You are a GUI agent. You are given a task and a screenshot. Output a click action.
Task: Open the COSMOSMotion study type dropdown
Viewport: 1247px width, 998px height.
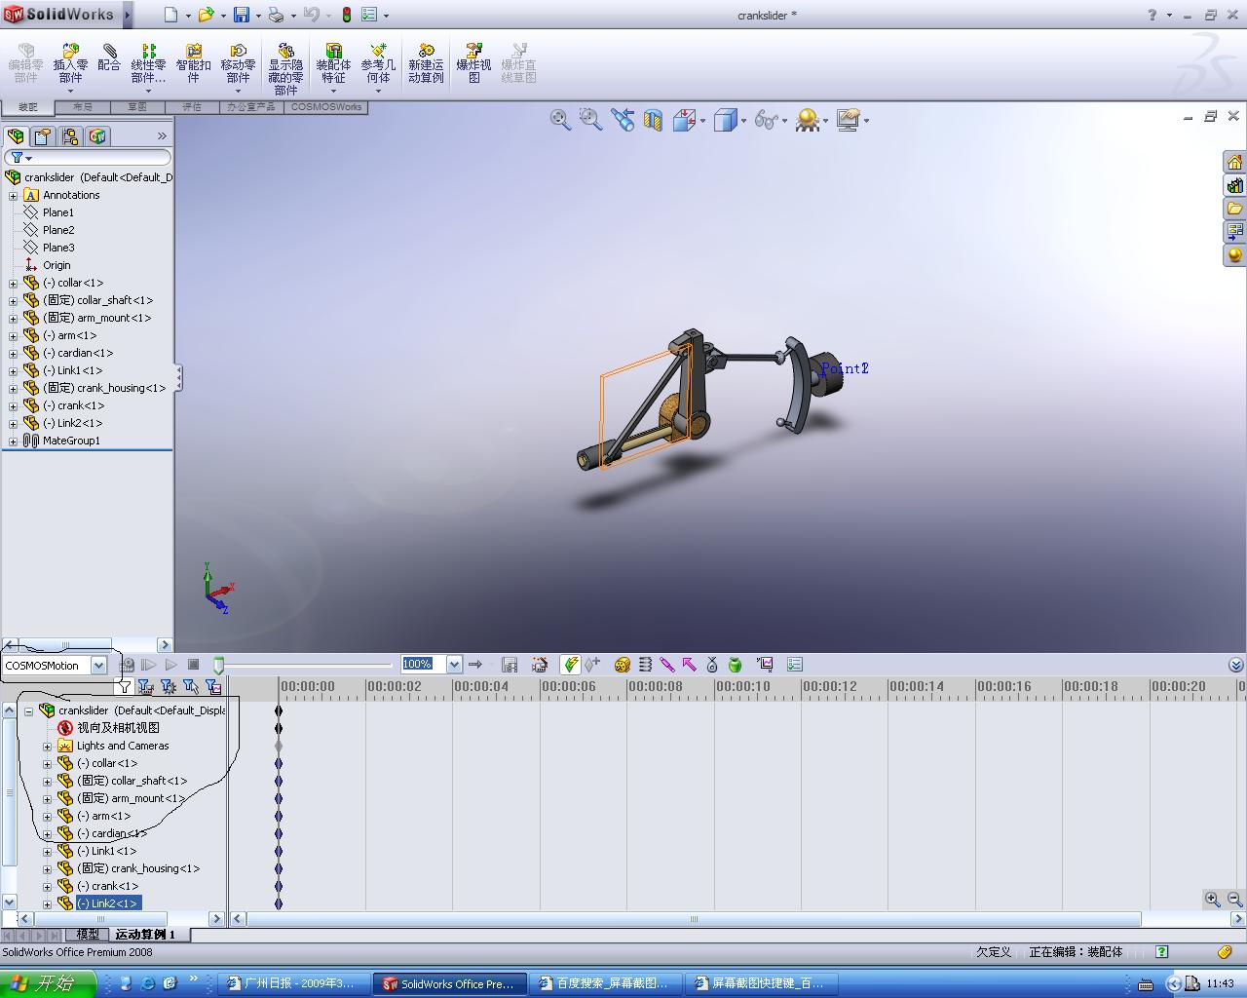(x=98, y=665)
